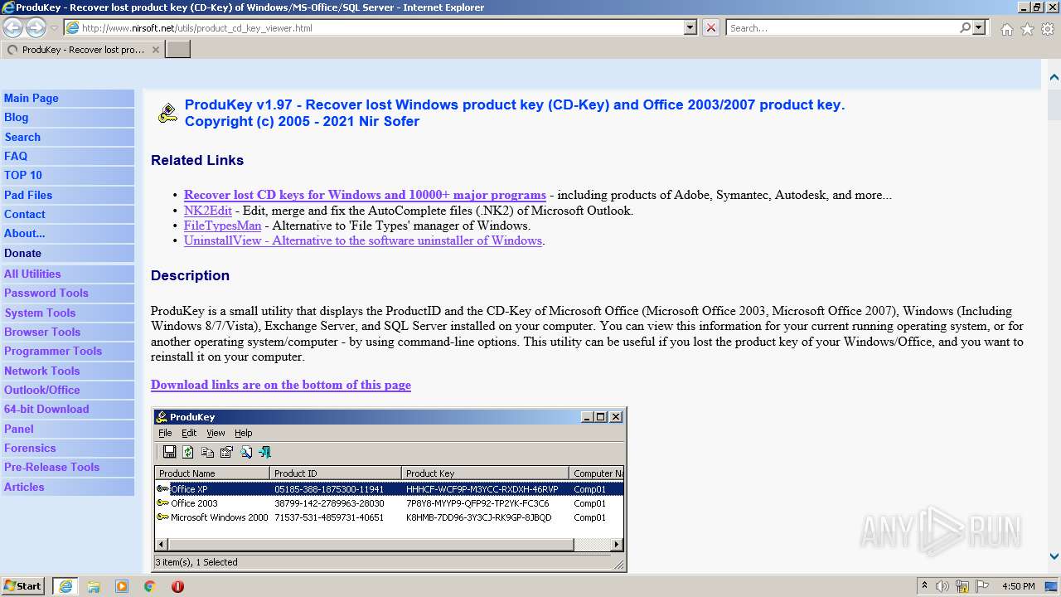Jump to Download links at page bottom
The width and height of the screenshot is (1061, 597).
tap(281, 385)
